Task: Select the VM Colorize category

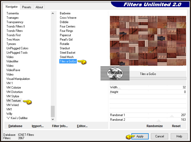Action: [x=14, y=88]
